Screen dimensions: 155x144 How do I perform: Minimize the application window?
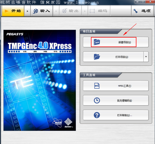coord(137,2)
